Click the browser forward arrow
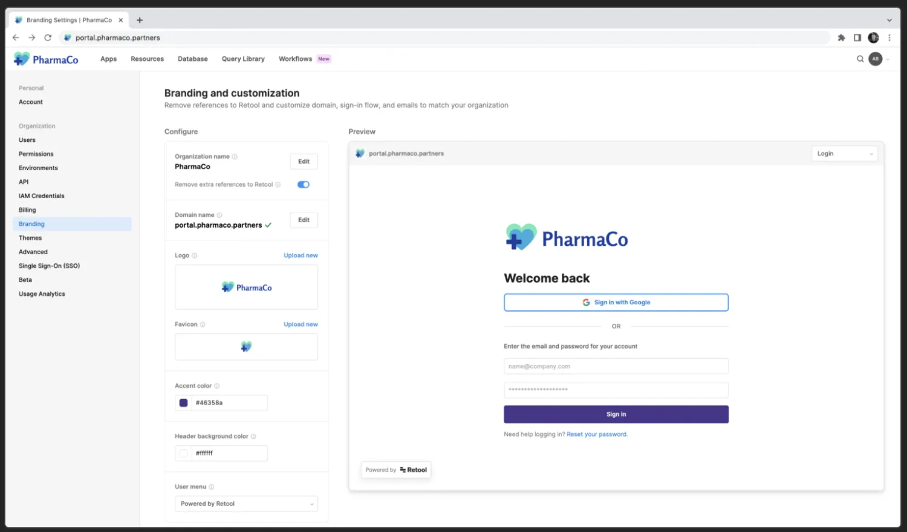 pos(32,37)
